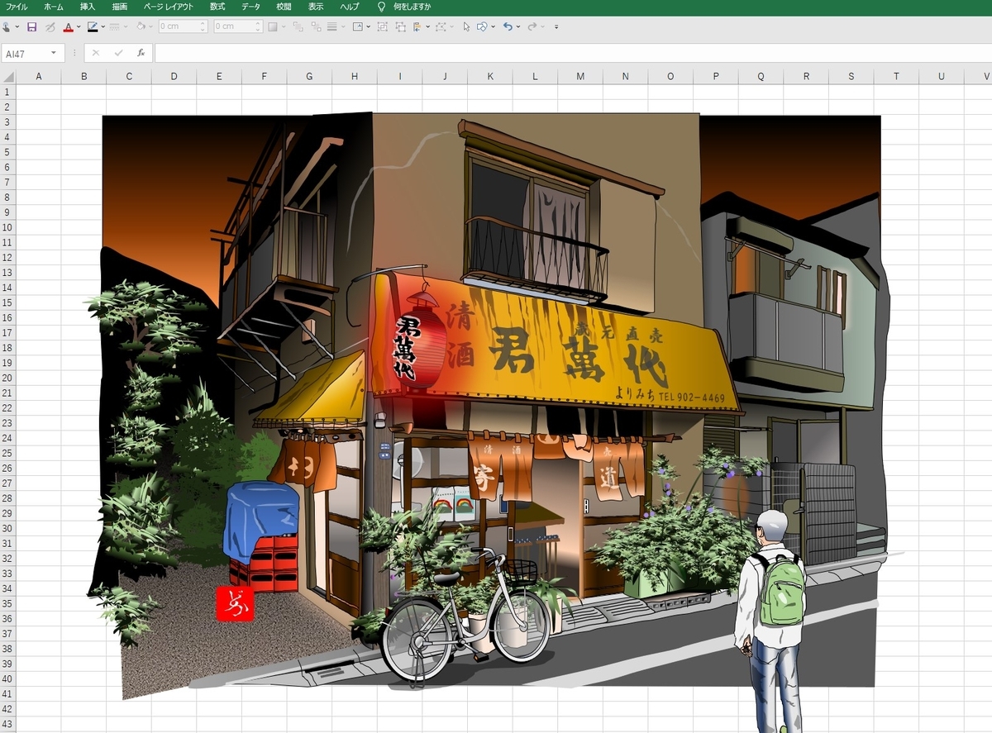Open the Name Box dropdown arrow
Image resolution: width=992 pixels, height=733 pixels.
pos(54,53)
